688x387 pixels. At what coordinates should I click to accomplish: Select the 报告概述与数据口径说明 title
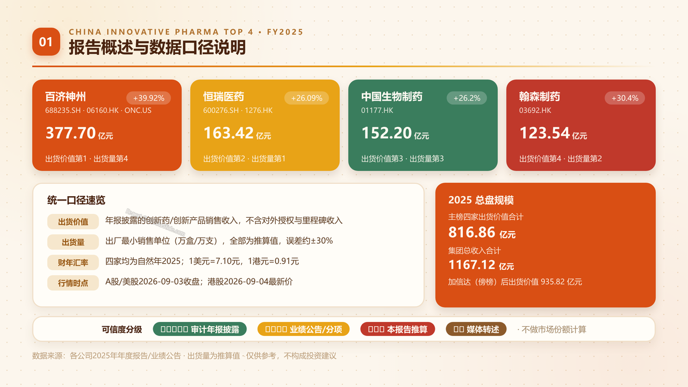pos(157,48)
